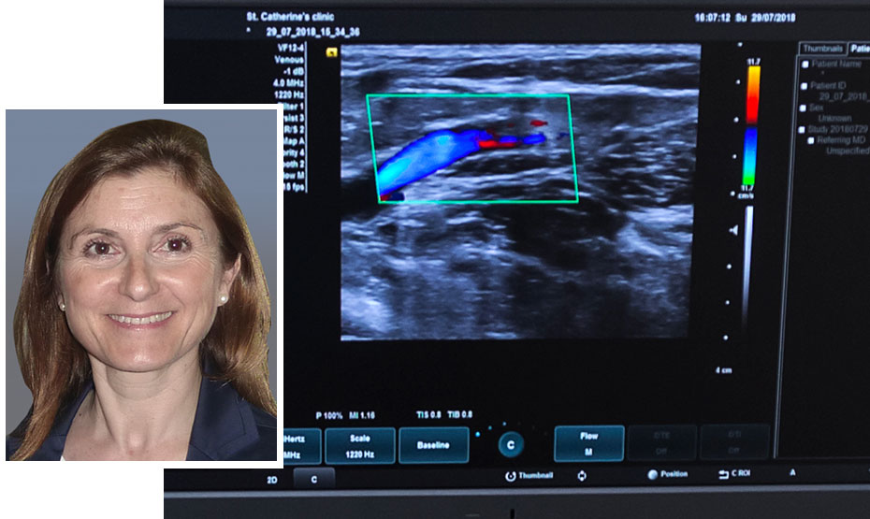
Task: Click the Position trackball icon
Action: tap(652, 474)
